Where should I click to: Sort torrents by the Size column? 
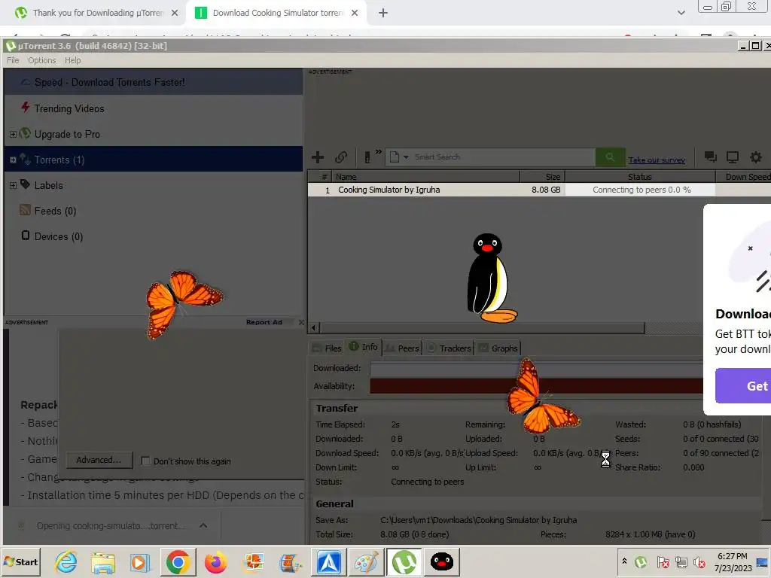click(542, 176)
